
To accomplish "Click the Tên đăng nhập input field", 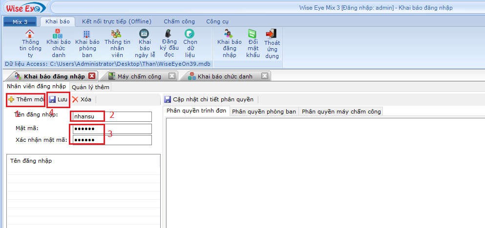I will (x=111, y=116).
